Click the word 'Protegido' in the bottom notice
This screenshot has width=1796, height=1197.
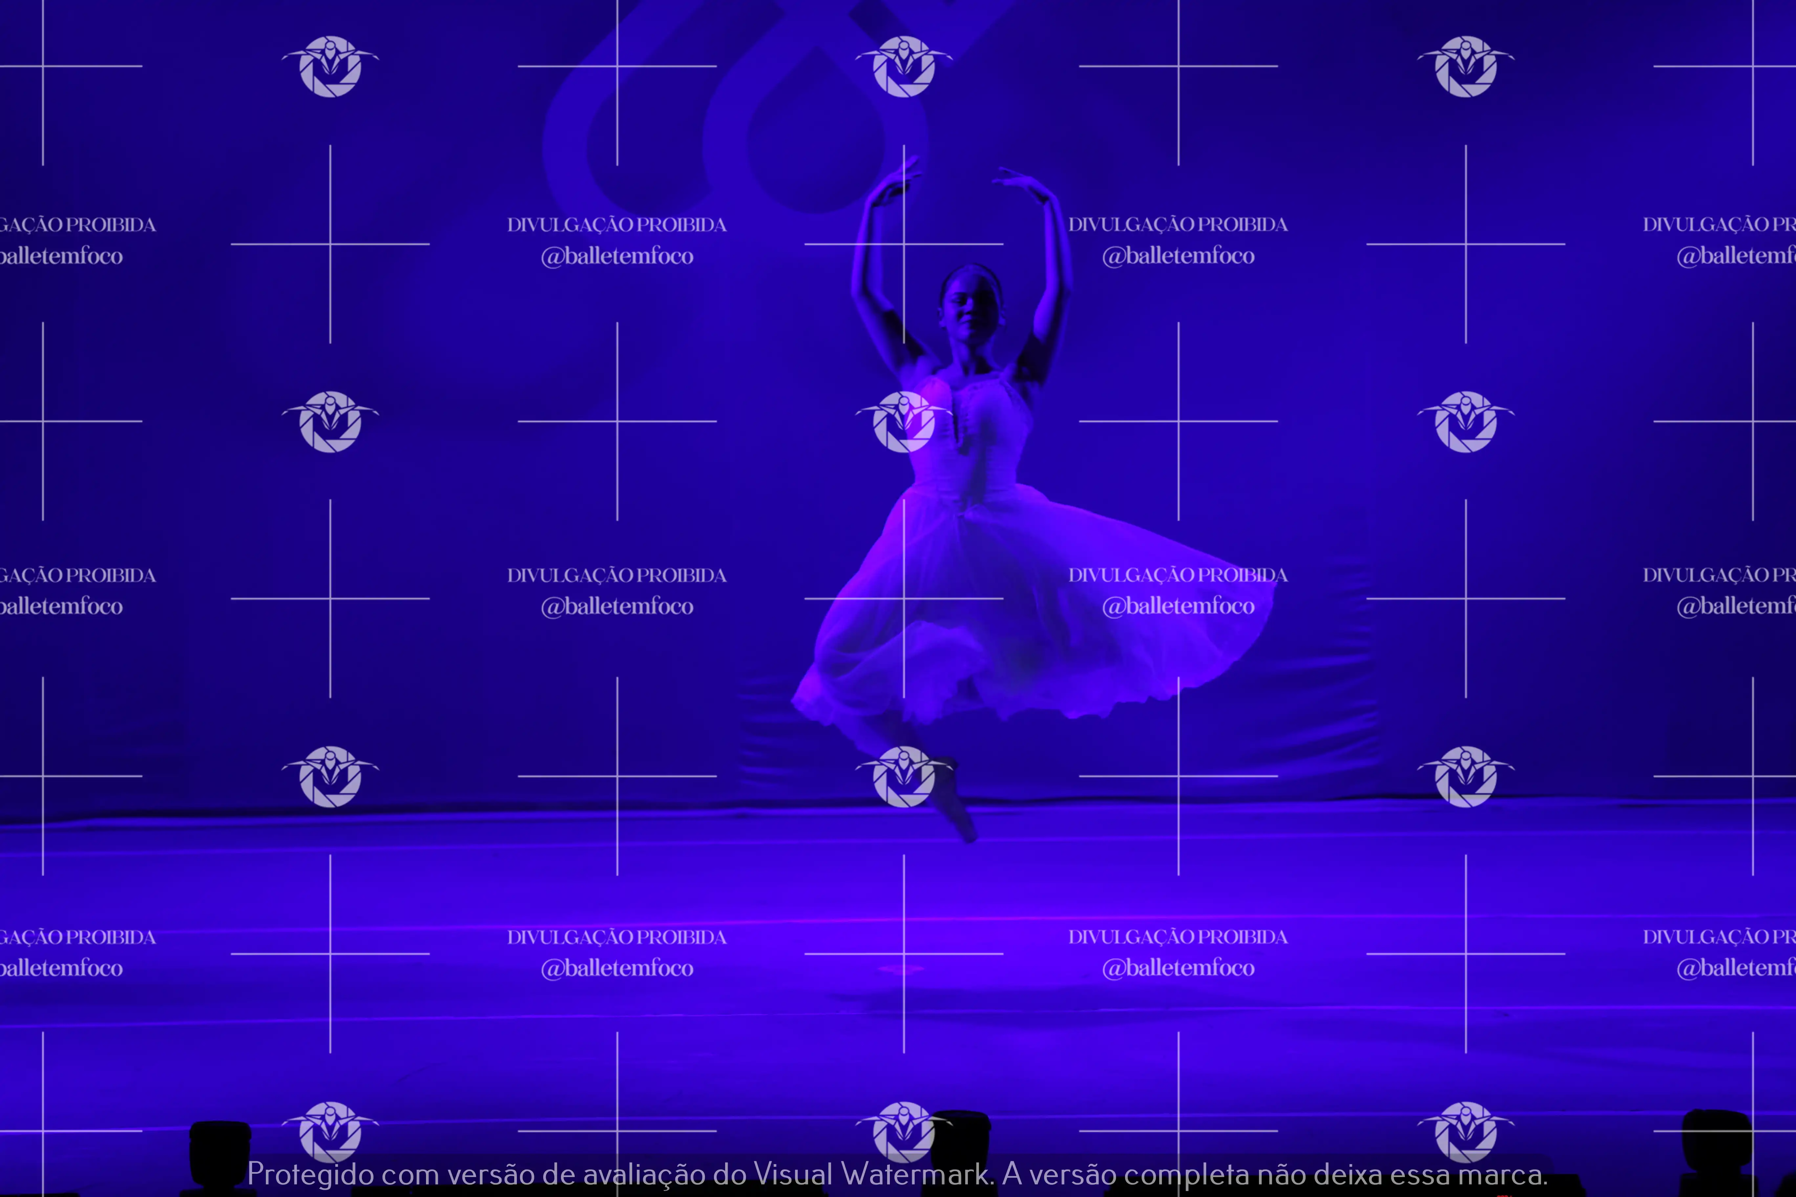click(310, 1173)
